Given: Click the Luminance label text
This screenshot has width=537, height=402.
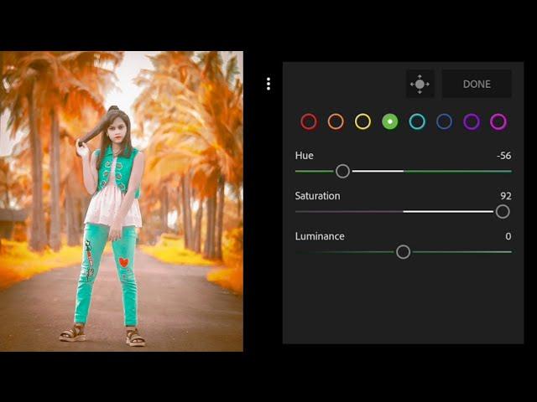Looking at the screenshot, I should pyautogui.click(x=320, y=236).
